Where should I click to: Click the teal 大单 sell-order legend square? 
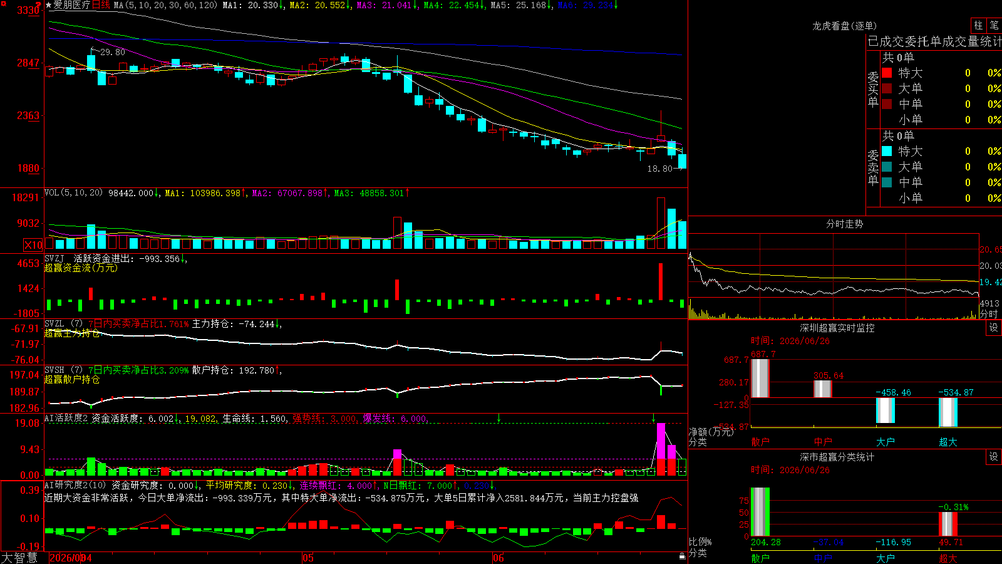point(887,167)
